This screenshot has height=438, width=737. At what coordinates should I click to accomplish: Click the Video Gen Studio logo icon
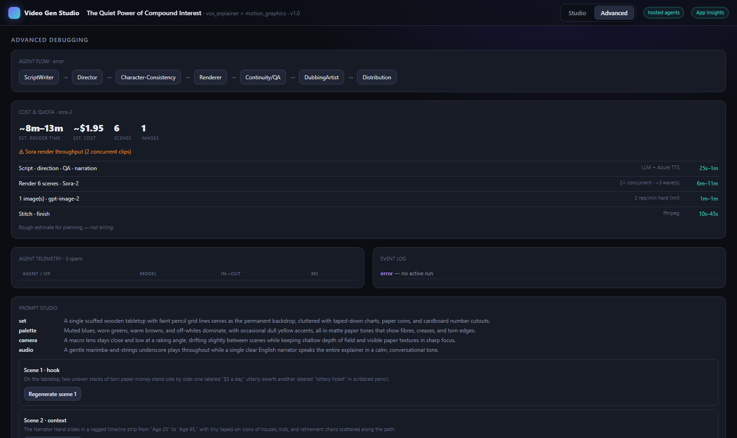(14, 13)
